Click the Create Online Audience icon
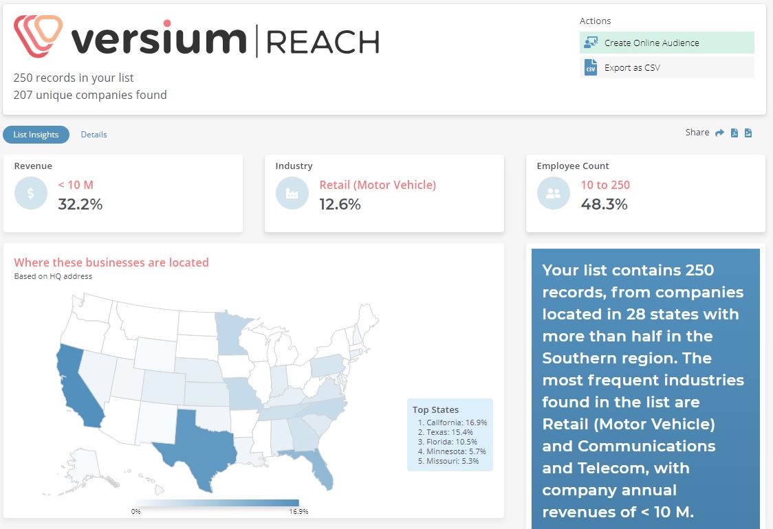Image resolution: width=773 pixels, height=529 pixels. click(591, 43)
